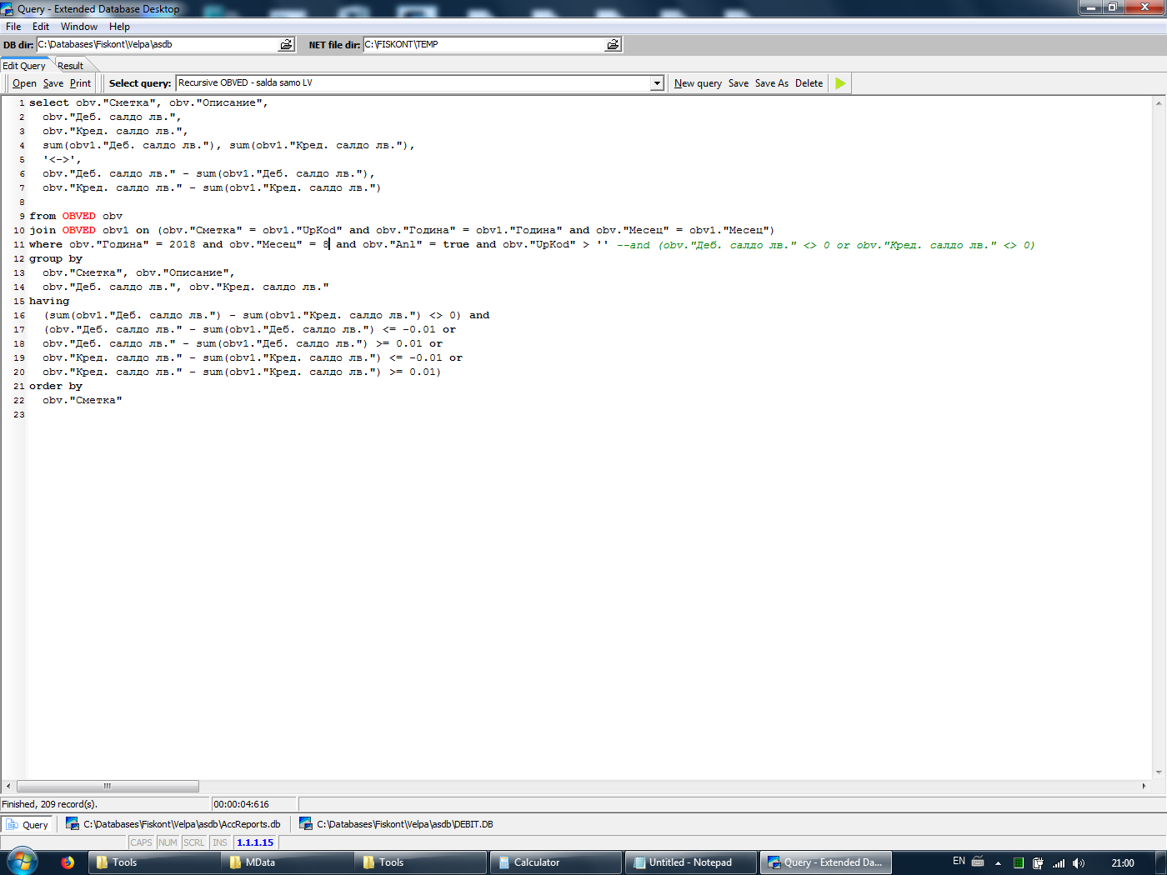This screenshot has width=1167, height=875.
Task: Click the network signal tray icon
Action: click(x=1059, y=863)
